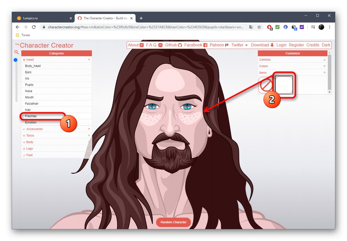347x241 pixels.
Task: Click the Download link
Action: point(262,45)
